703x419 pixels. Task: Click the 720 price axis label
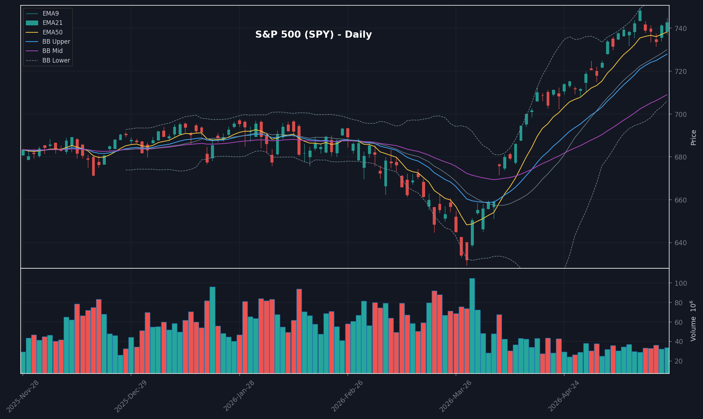(x=681, y=71)
